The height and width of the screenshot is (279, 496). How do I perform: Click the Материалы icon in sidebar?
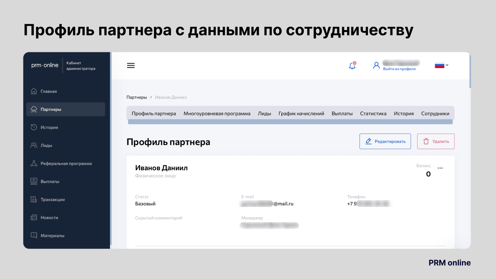[34, 235]
